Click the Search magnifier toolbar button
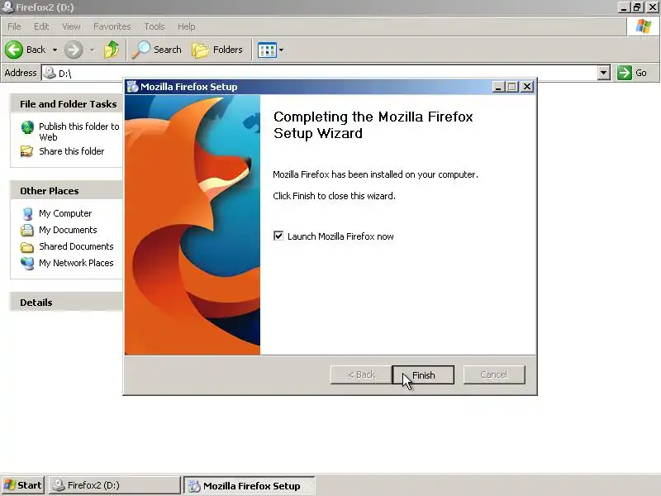The image size is (661, 496). click(x=157, y=50)
